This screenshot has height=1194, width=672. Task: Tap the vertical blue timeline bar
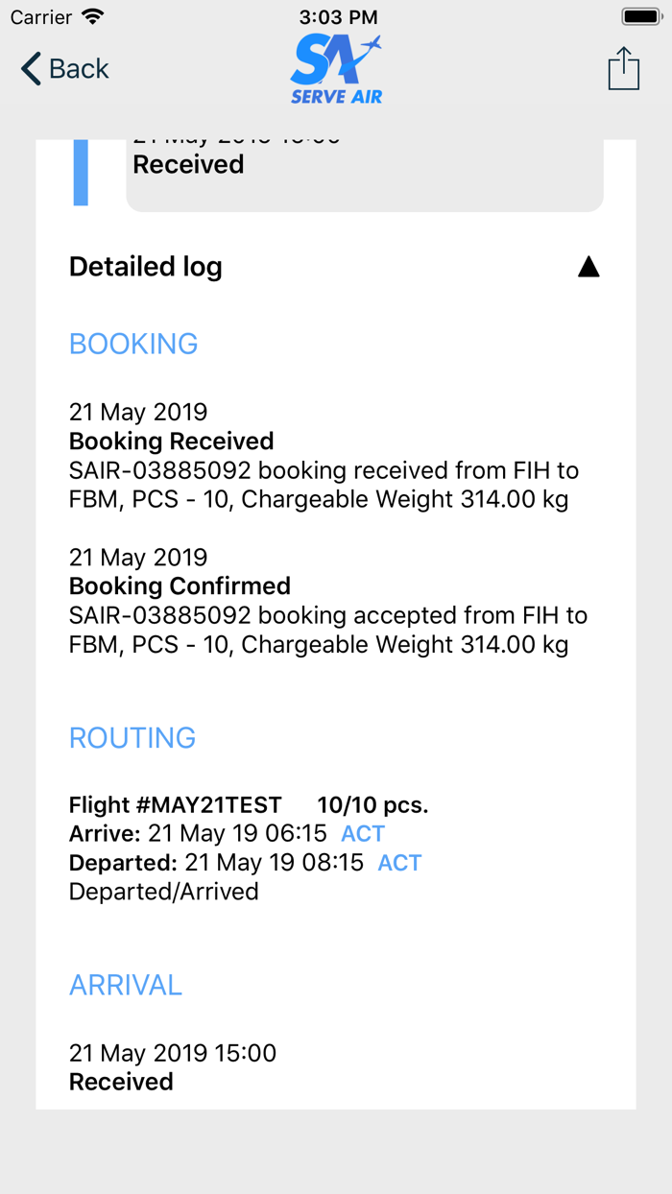click(81, 171)
